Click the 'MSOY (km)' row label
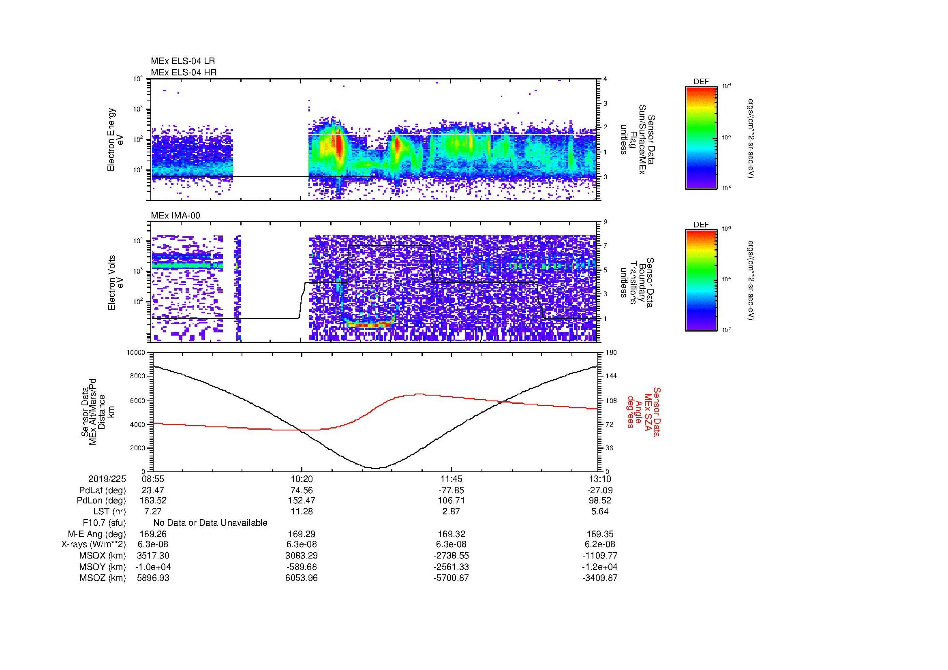The image size is (948, 670). click(103, 567)
